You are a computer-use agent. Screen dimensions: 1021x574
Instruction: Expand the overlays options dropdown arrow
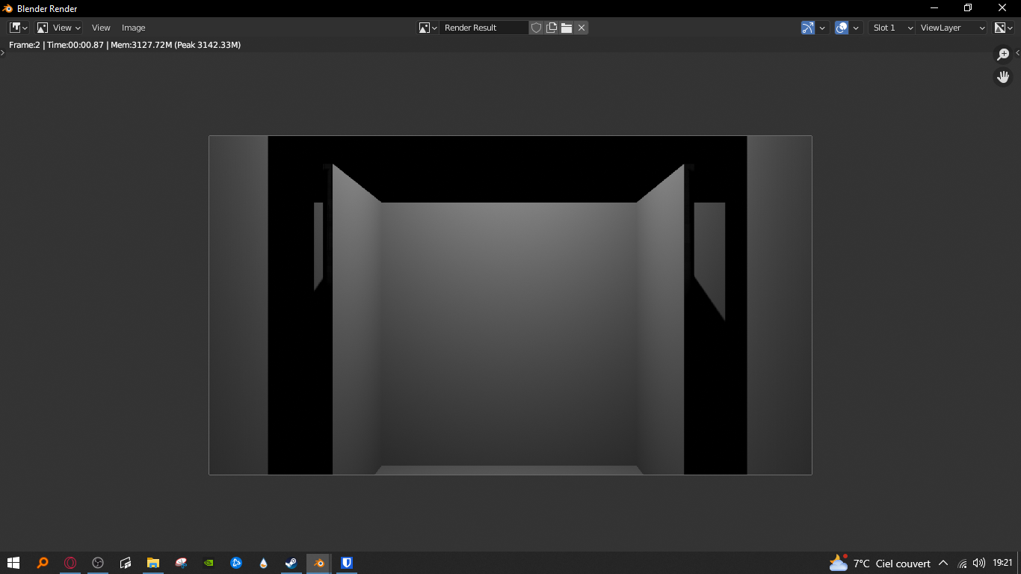[857, 28]
